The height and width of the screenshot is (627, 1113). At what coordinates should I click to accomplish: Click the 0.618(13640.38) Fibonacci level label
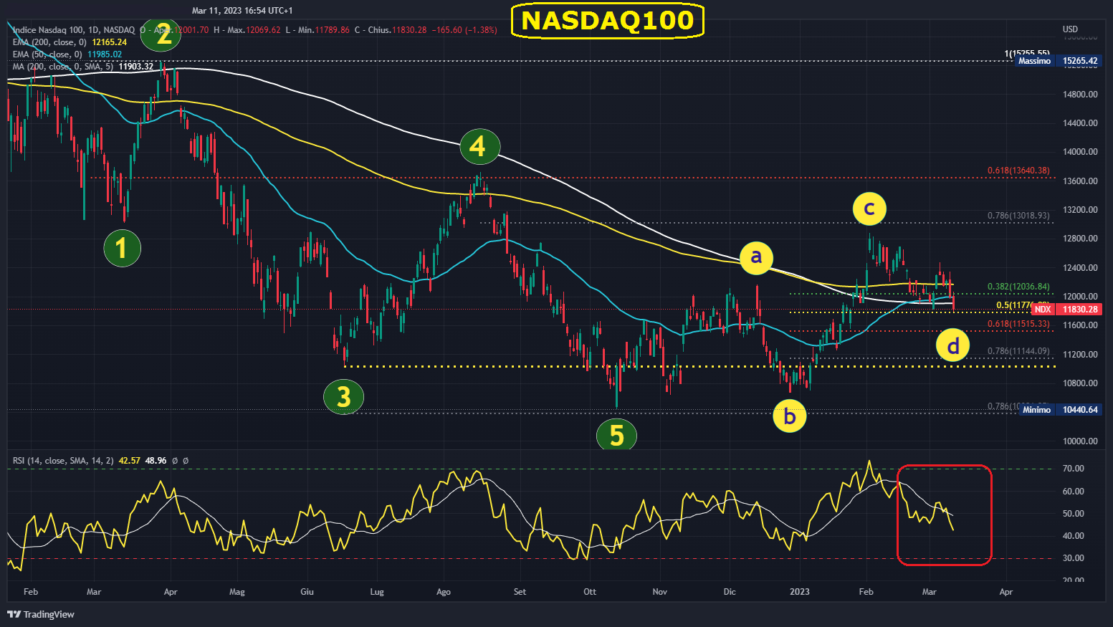pyautogui.click(x=1018, y=171)
